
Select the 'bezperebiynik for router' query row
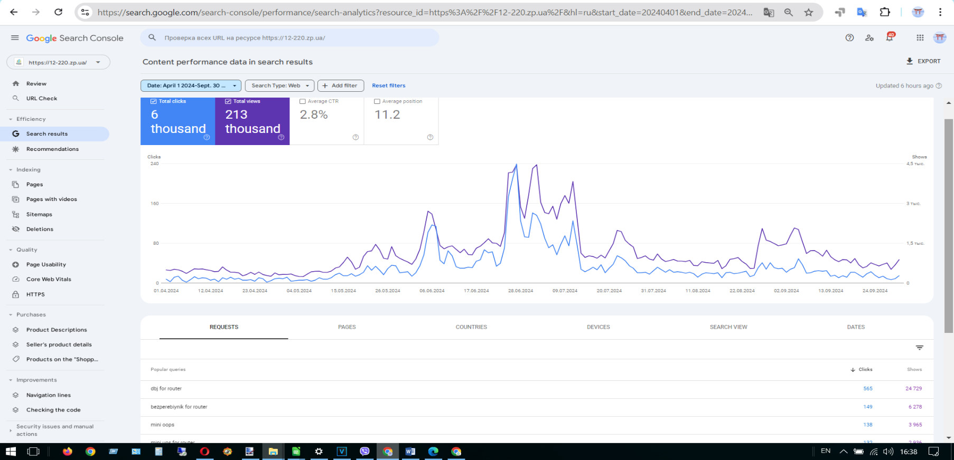tap(537, 407)
